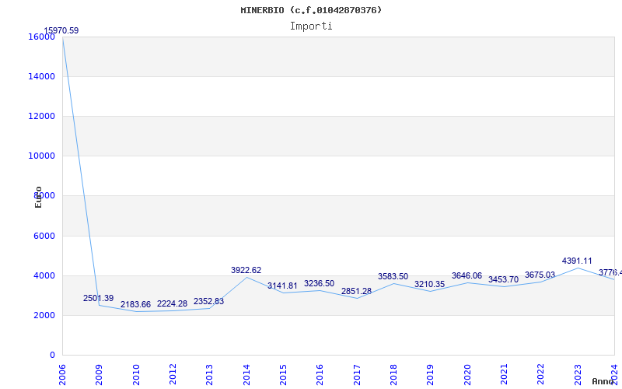Click the x-axis year label 2019

click(x=431, y=375)
